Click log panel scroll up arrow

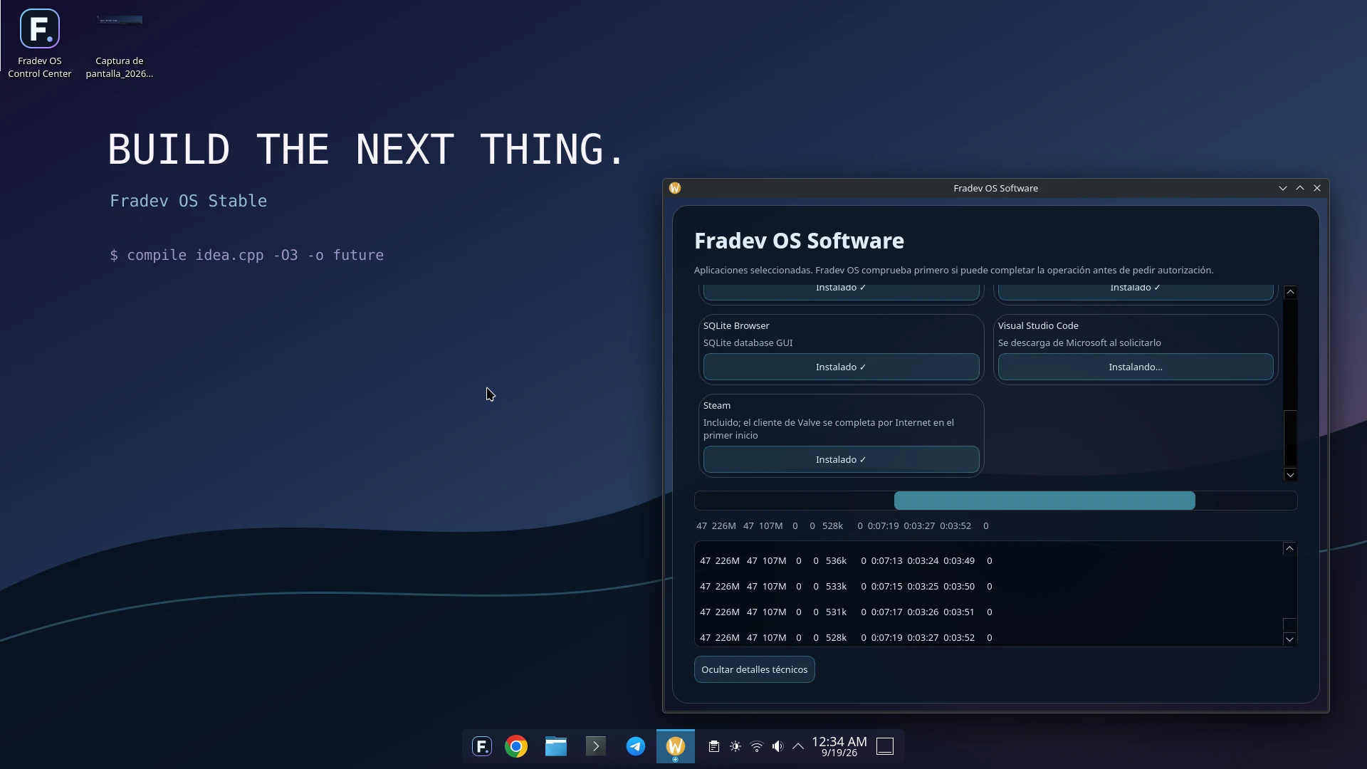(1289, 548)
